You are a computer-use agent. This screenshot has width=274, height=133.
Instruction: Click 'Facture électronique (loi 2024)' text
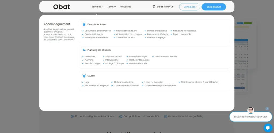click(x=186, y=116)
